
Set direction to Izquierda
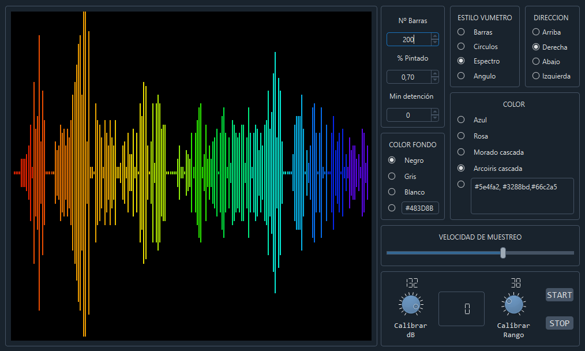(536, 76)
